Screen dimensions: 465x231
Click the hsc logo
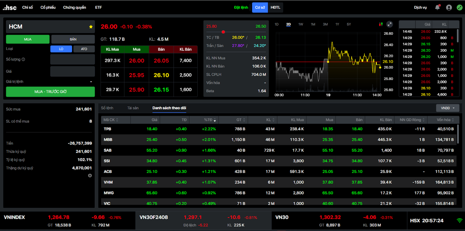pyautogui.click(x=10, y=8)
